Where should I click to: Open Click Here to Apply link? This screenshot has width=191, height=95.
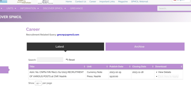(x=168, y=76)
